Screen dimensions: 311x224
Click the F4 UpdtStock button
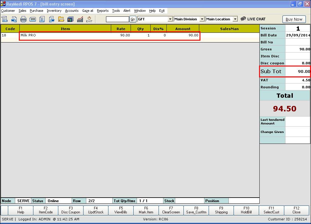(x=96, y=210)
